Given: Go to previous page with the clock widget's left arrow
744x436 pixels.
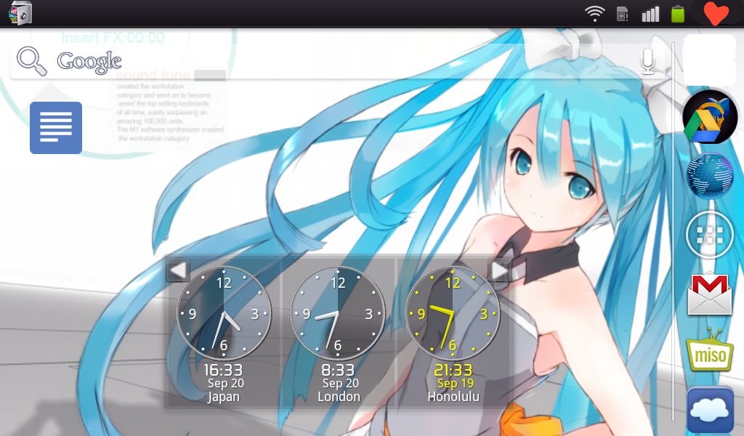Looking at the screenshot, I should (x=177, y=270).
